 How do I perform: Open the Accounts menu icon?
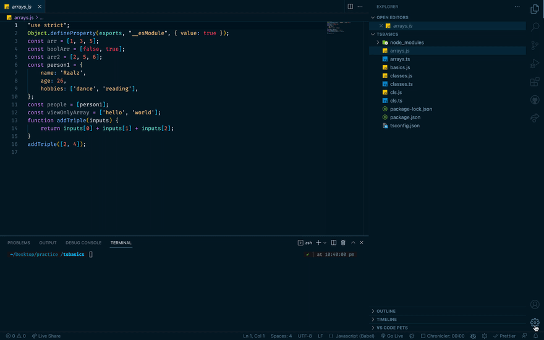pyautogui.click(x=535, y=304)
